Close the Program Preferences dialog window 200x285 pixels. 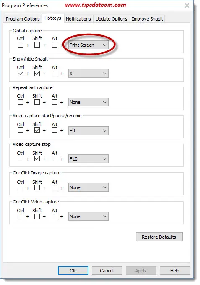click(187, 5)
